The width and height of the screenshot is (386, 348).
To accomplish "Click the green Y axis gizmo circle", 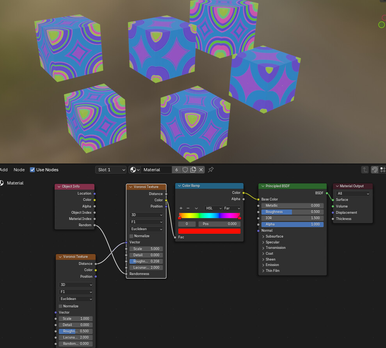I will [381, 25].
